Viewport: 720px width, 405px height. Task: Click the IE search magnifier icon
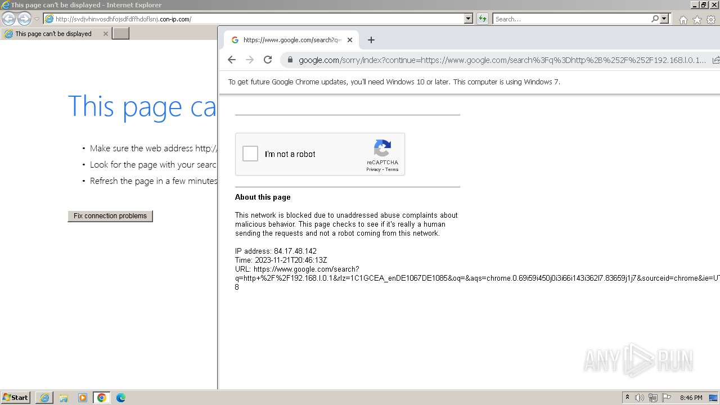tap(655, 19)
